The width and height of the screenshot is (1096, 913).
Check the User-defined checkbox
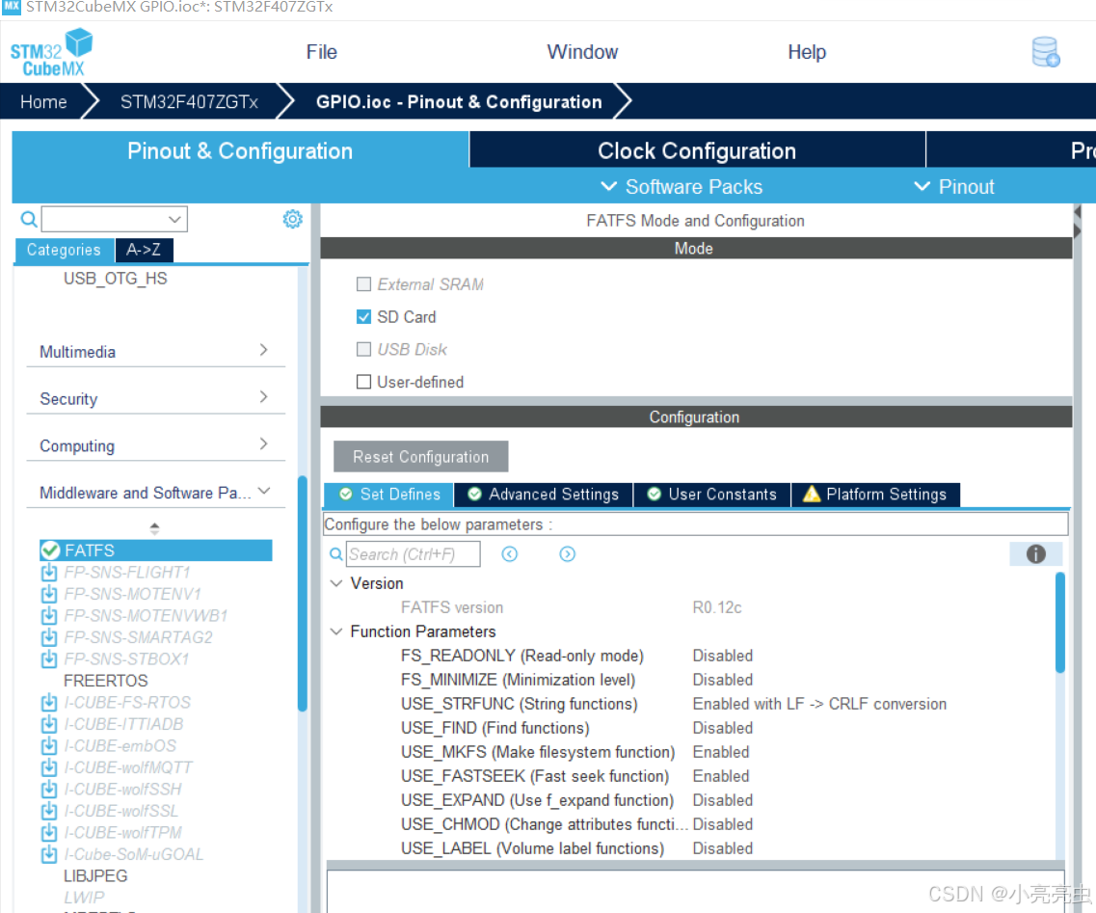[x=363, y=382]
